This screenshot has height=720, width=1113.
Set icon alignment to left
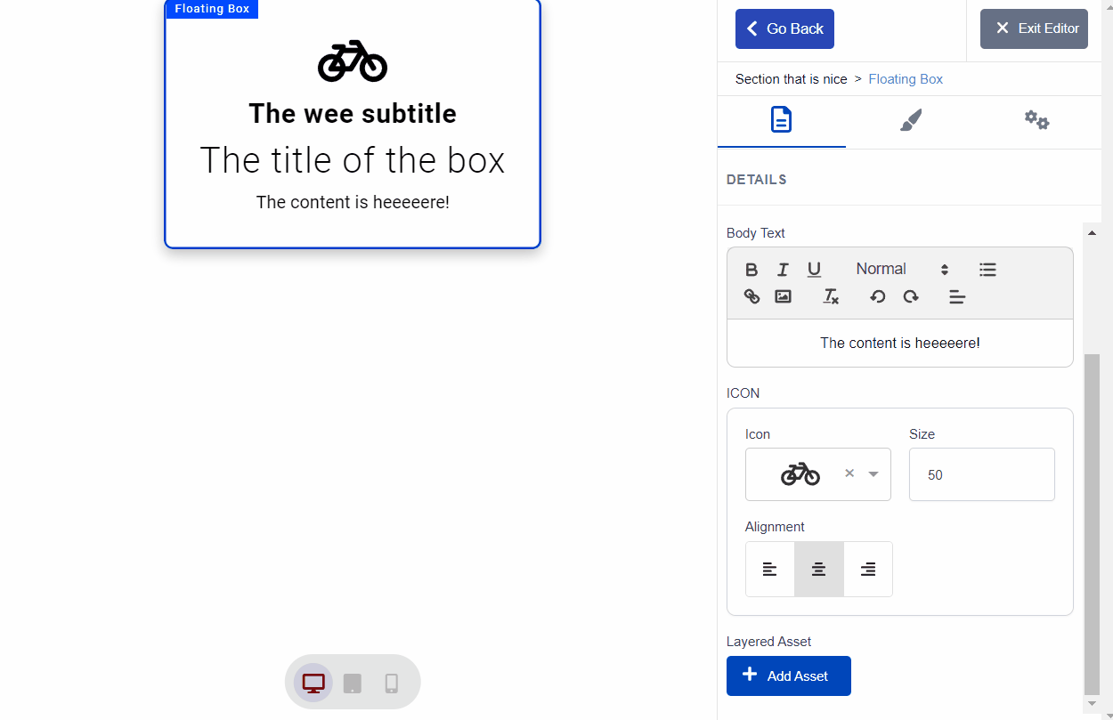770,570
